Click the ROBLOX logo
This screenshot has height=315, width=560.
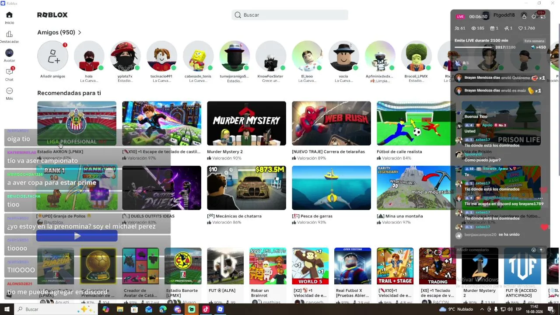52,15
